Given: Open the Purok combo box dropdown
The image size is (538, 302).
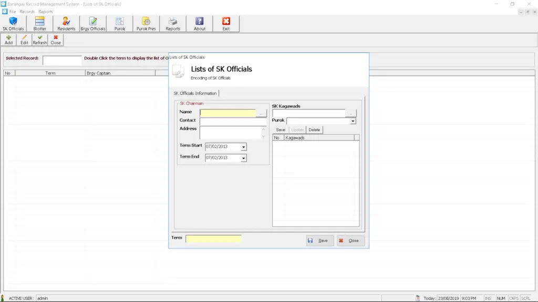Looking at the screenshot, I should pos(353,121).
